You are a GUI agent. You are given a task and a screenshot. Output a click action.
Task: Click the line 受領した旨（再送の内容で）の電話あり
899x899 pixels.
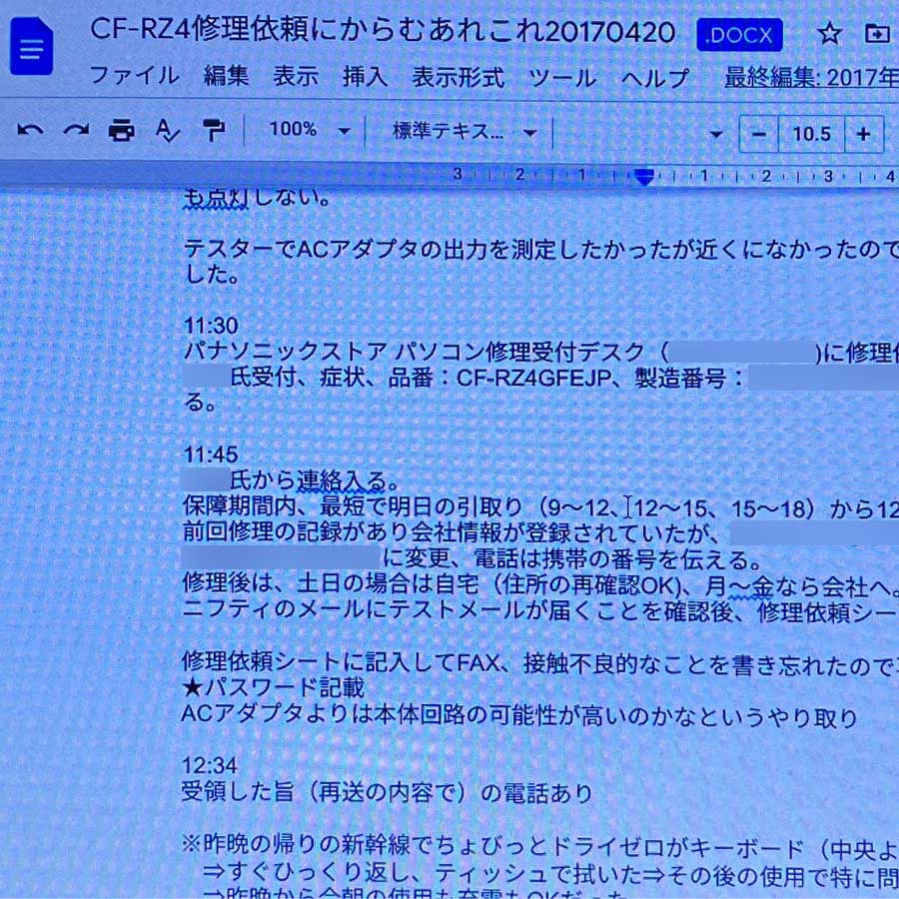pos(387,792)
